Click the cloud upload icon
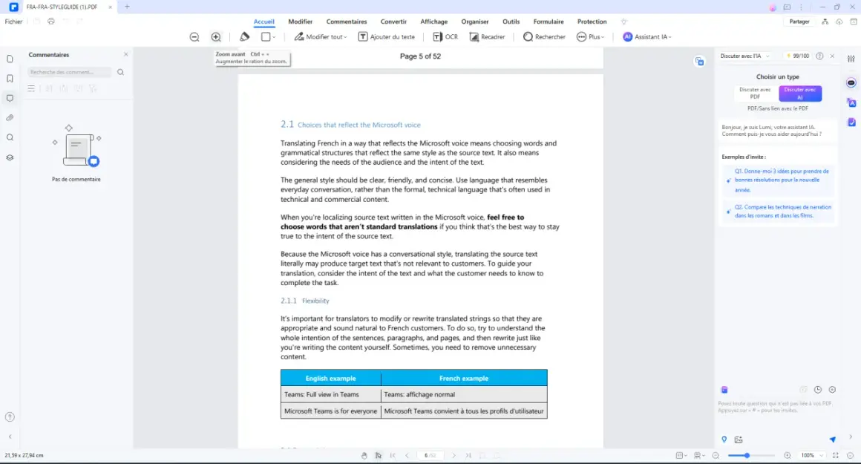Viewport: 861px width, 464px height. coord(839,22)
